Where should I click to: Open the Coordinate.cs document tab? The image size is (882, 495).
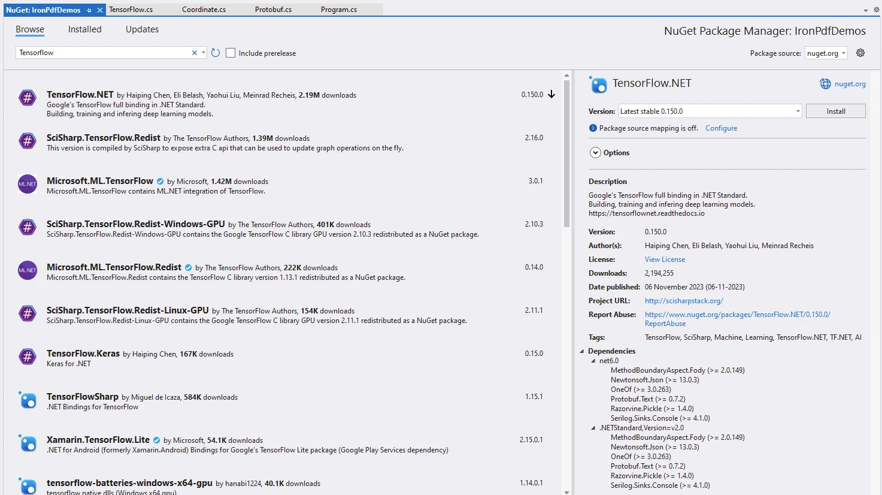click(x=204, y=10)
